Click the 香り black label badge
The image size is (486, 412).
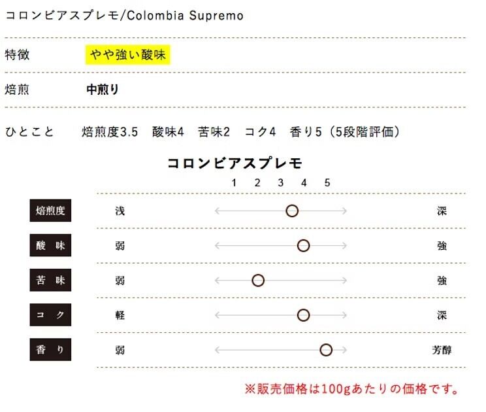coord(50,349)
